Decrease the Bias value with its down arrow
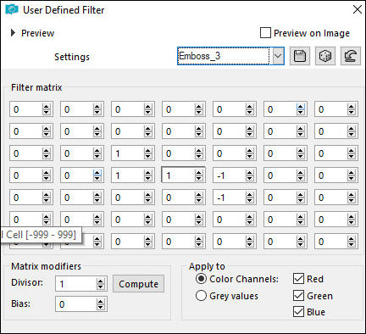Screen dimensions: 366x334 [101, 307]
